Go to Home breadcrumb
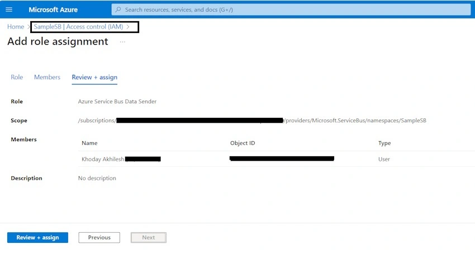Viewport: 475px width, 254px height. point(16,27)
